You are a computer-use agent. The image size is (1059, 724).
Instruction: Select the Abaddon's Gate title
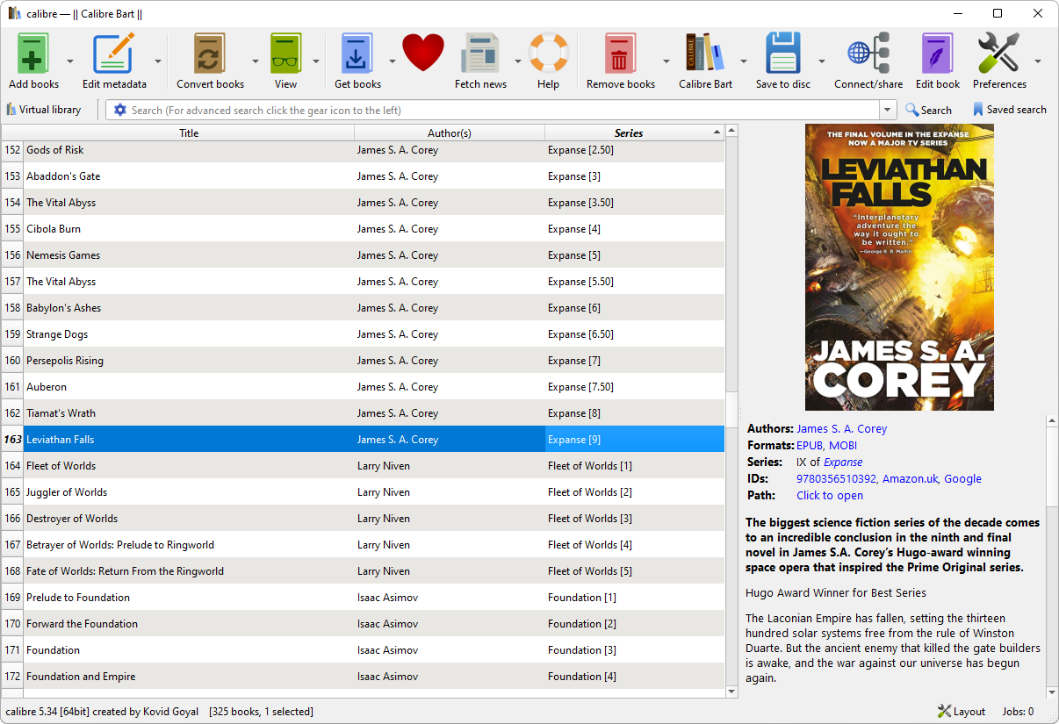tap(63, 176)
